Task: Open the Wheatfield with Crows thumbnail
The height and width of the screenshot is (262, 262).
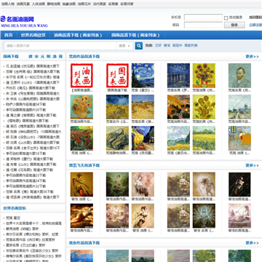Action: pyautogui.click(x=117, y=107)
